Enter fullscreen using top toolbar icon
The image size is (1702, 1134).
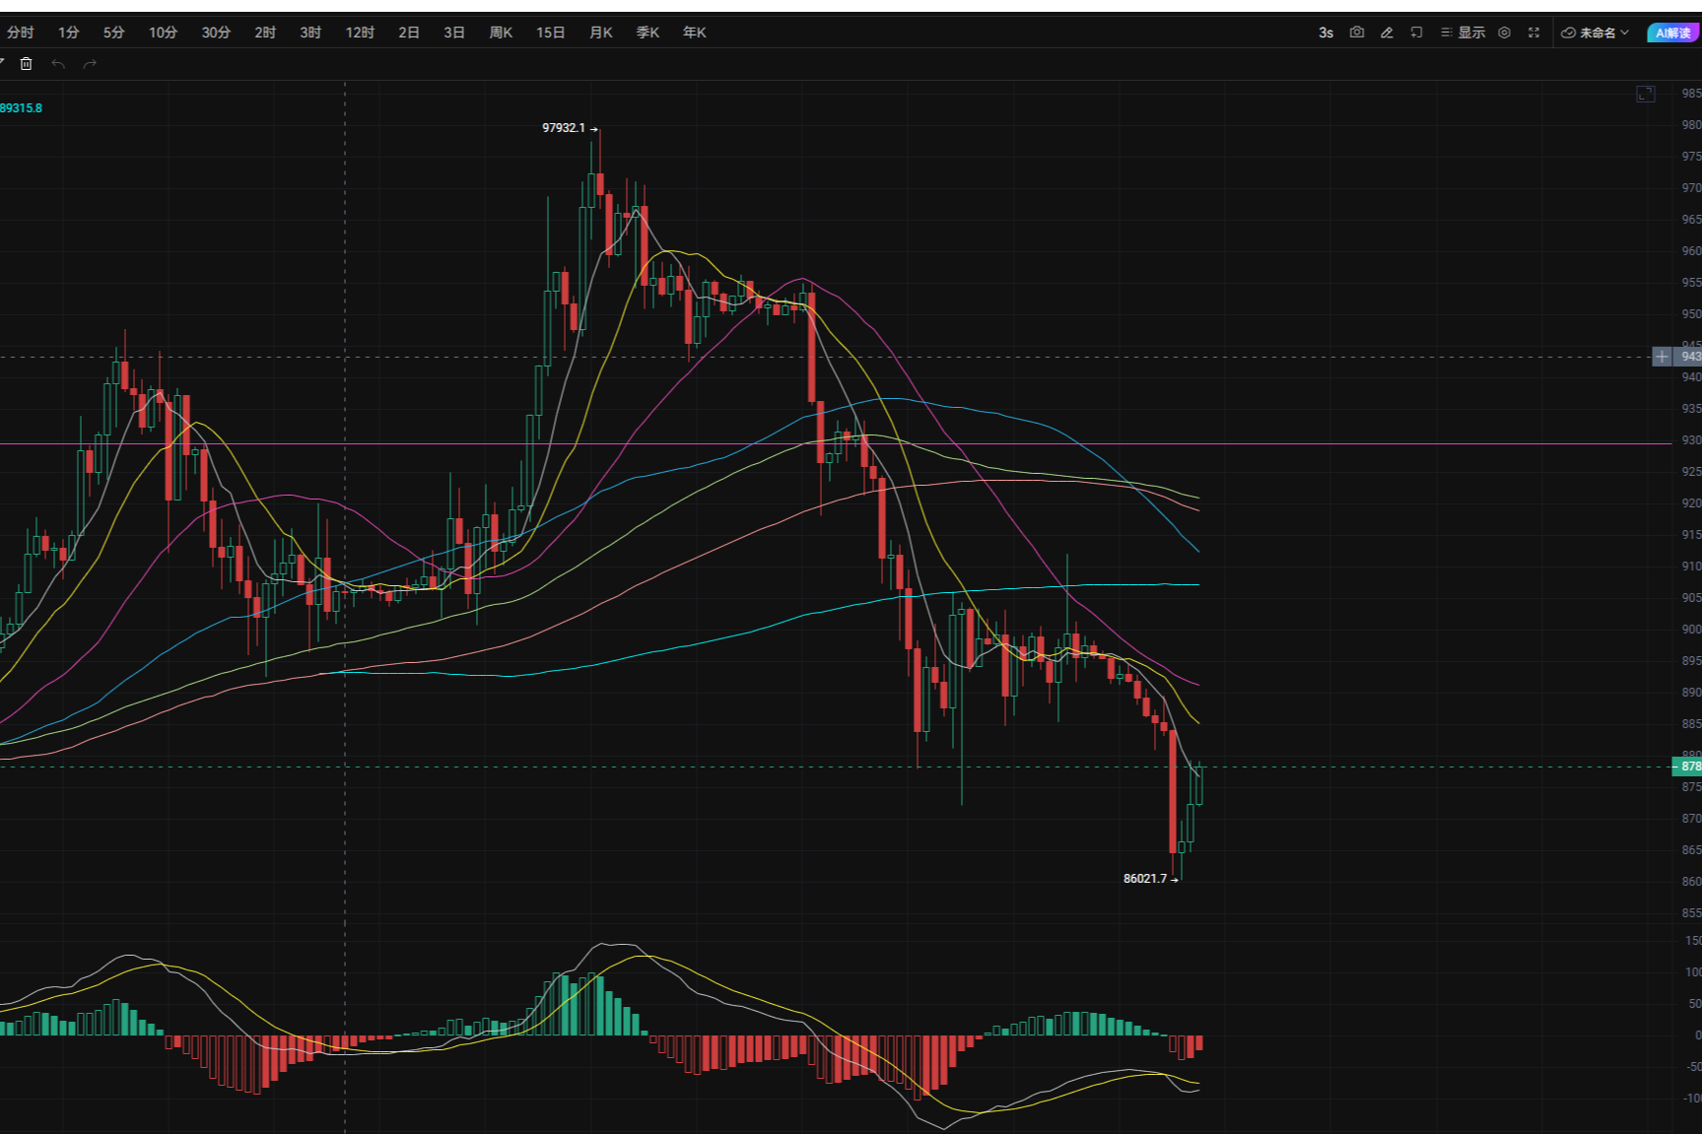pyautogui.click(x=1533, y=33)
